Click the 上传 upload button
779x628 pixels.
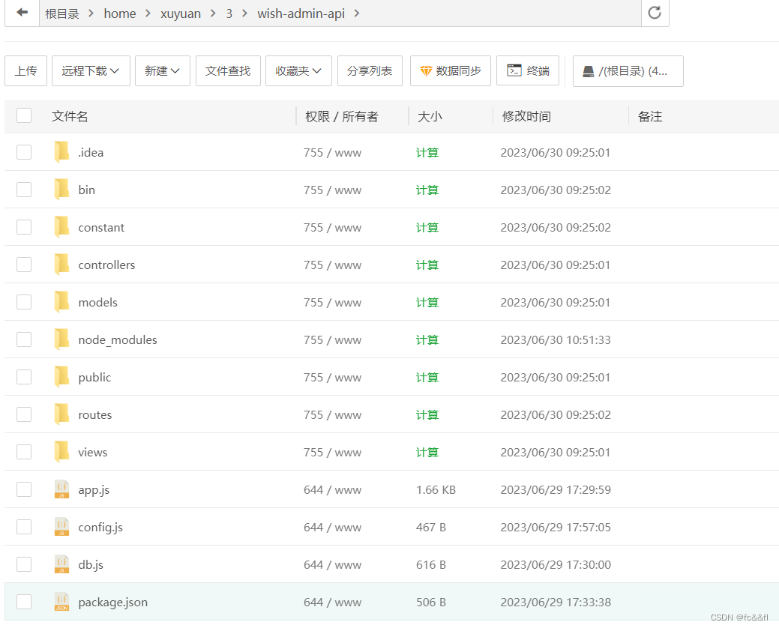[25, 70]
